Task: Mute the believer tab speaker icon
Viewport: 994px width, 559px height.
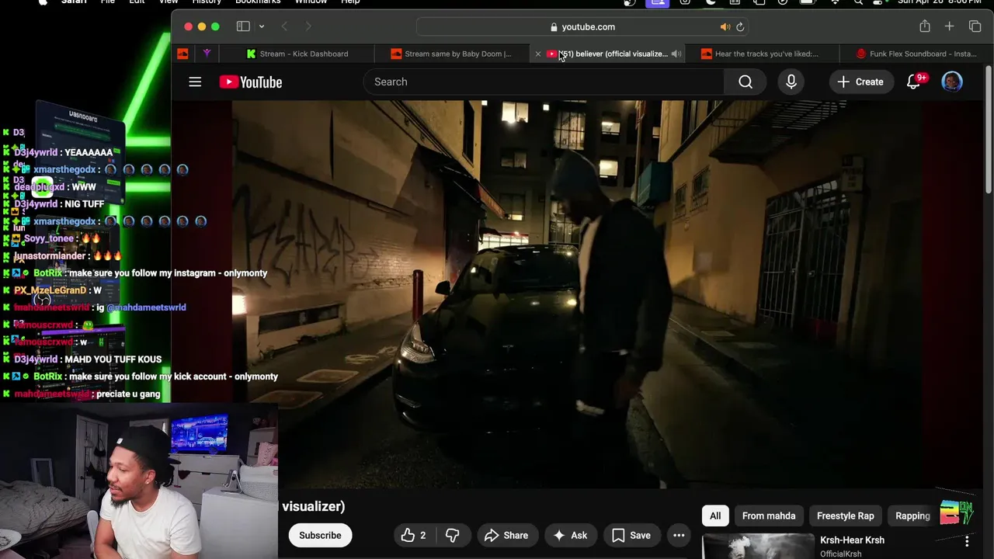Action: [x=676, y=54]
